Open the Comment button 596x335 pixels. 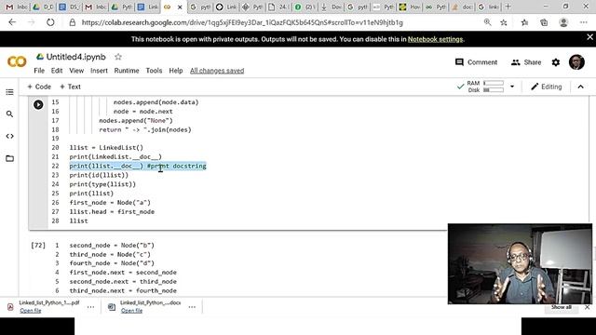[476, 62]
